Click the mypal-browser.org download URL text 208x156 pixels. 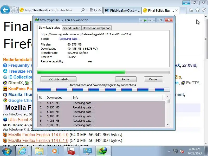[x=87, y=34]
